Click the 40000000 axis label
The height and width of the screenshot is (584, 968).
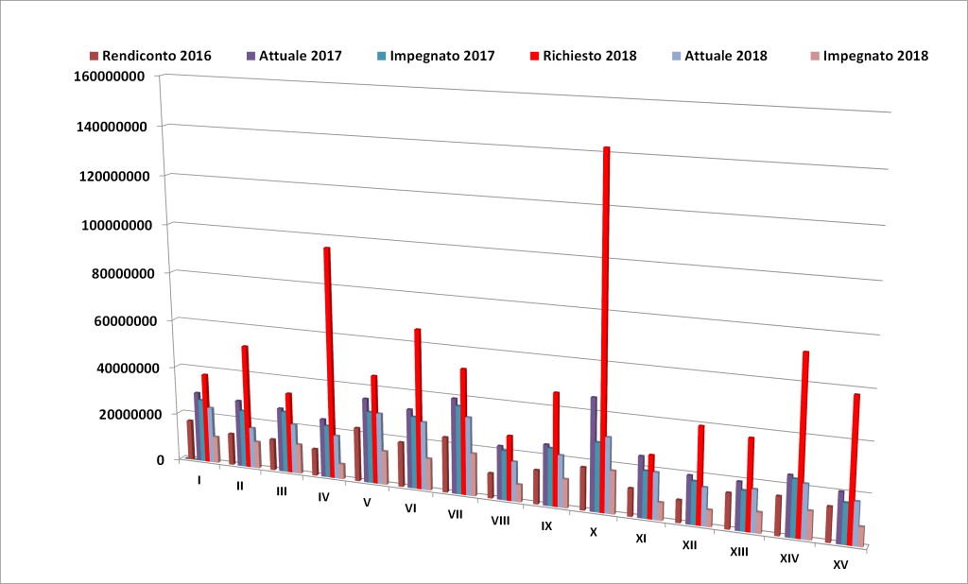[x=128, y=369]
